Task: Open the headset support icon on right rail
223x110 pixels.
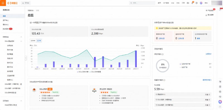Action: [x=220, y=97]
